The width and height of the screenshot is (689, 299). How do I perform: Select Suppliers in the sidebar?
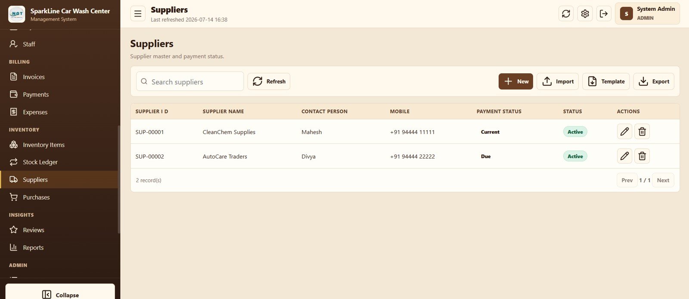59,180
